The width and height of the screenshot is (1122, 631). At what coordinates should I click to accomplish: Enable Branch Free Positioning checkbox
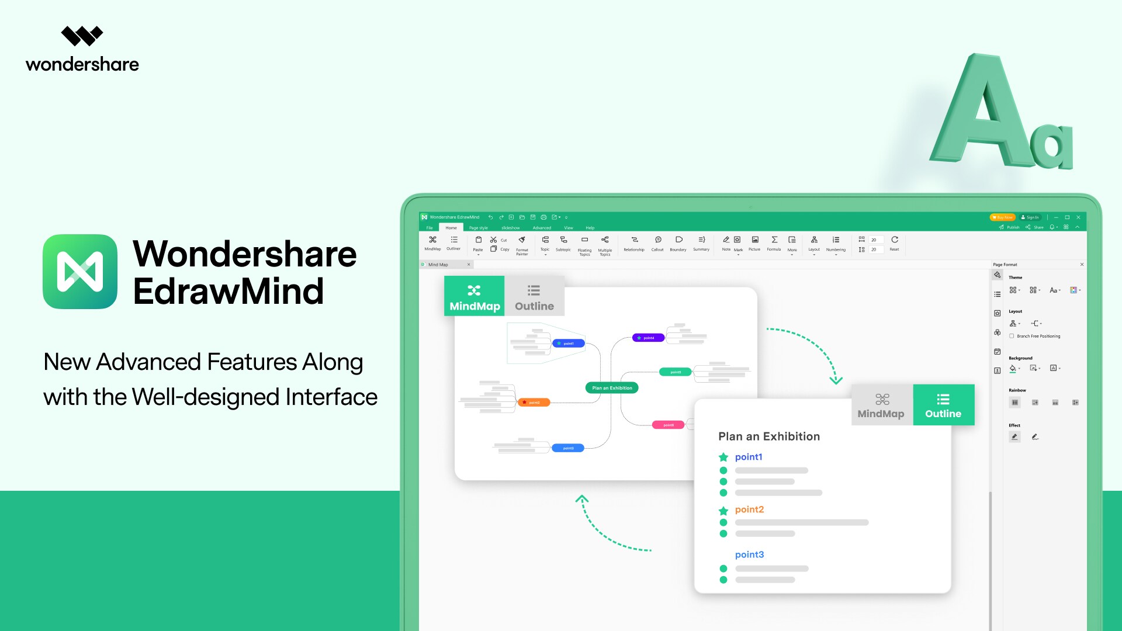(1012, 336)
